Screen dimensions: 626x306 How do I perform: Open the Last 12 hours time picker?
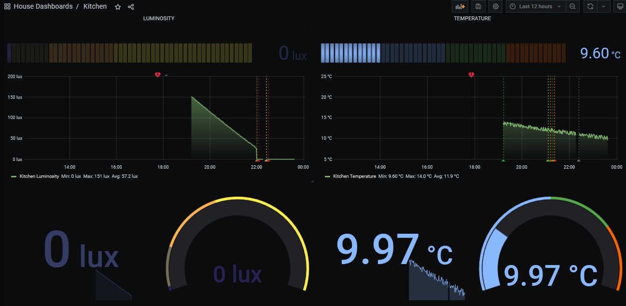pos(536,7)
